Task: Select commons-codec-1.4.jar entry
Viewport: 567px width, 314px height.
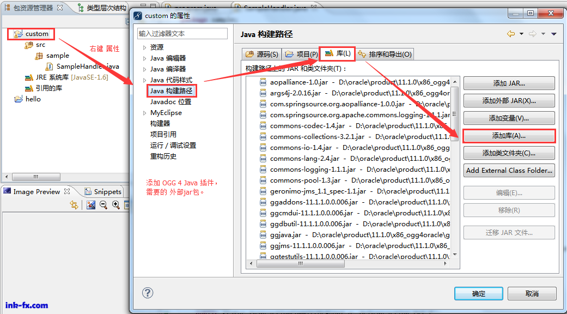Action: [355, 126]
